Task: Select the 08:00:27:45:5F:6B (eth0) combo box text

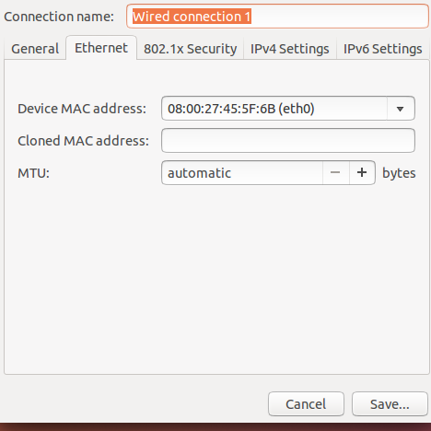Action: pos(241,109)
